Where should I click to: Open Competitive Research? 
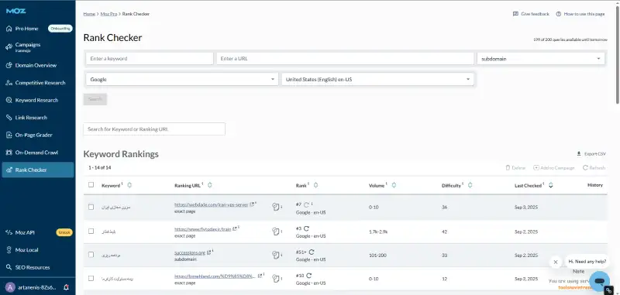tap(40, 83)
